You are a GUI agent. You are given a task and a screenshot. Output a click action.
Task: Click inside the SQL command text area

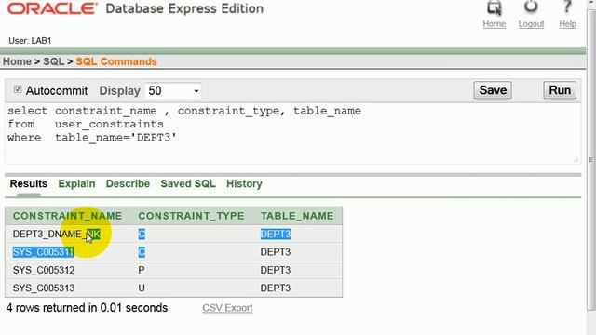292,134
